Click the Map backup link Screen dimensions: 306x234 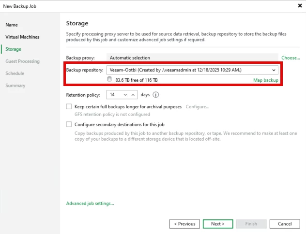point(266,80)
